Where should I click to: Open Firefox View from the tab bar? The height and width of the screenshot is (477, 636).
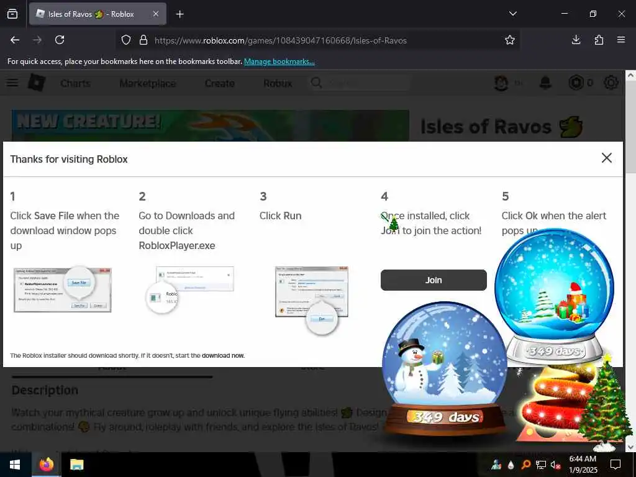pyautogui.click(x=12, y=14)
